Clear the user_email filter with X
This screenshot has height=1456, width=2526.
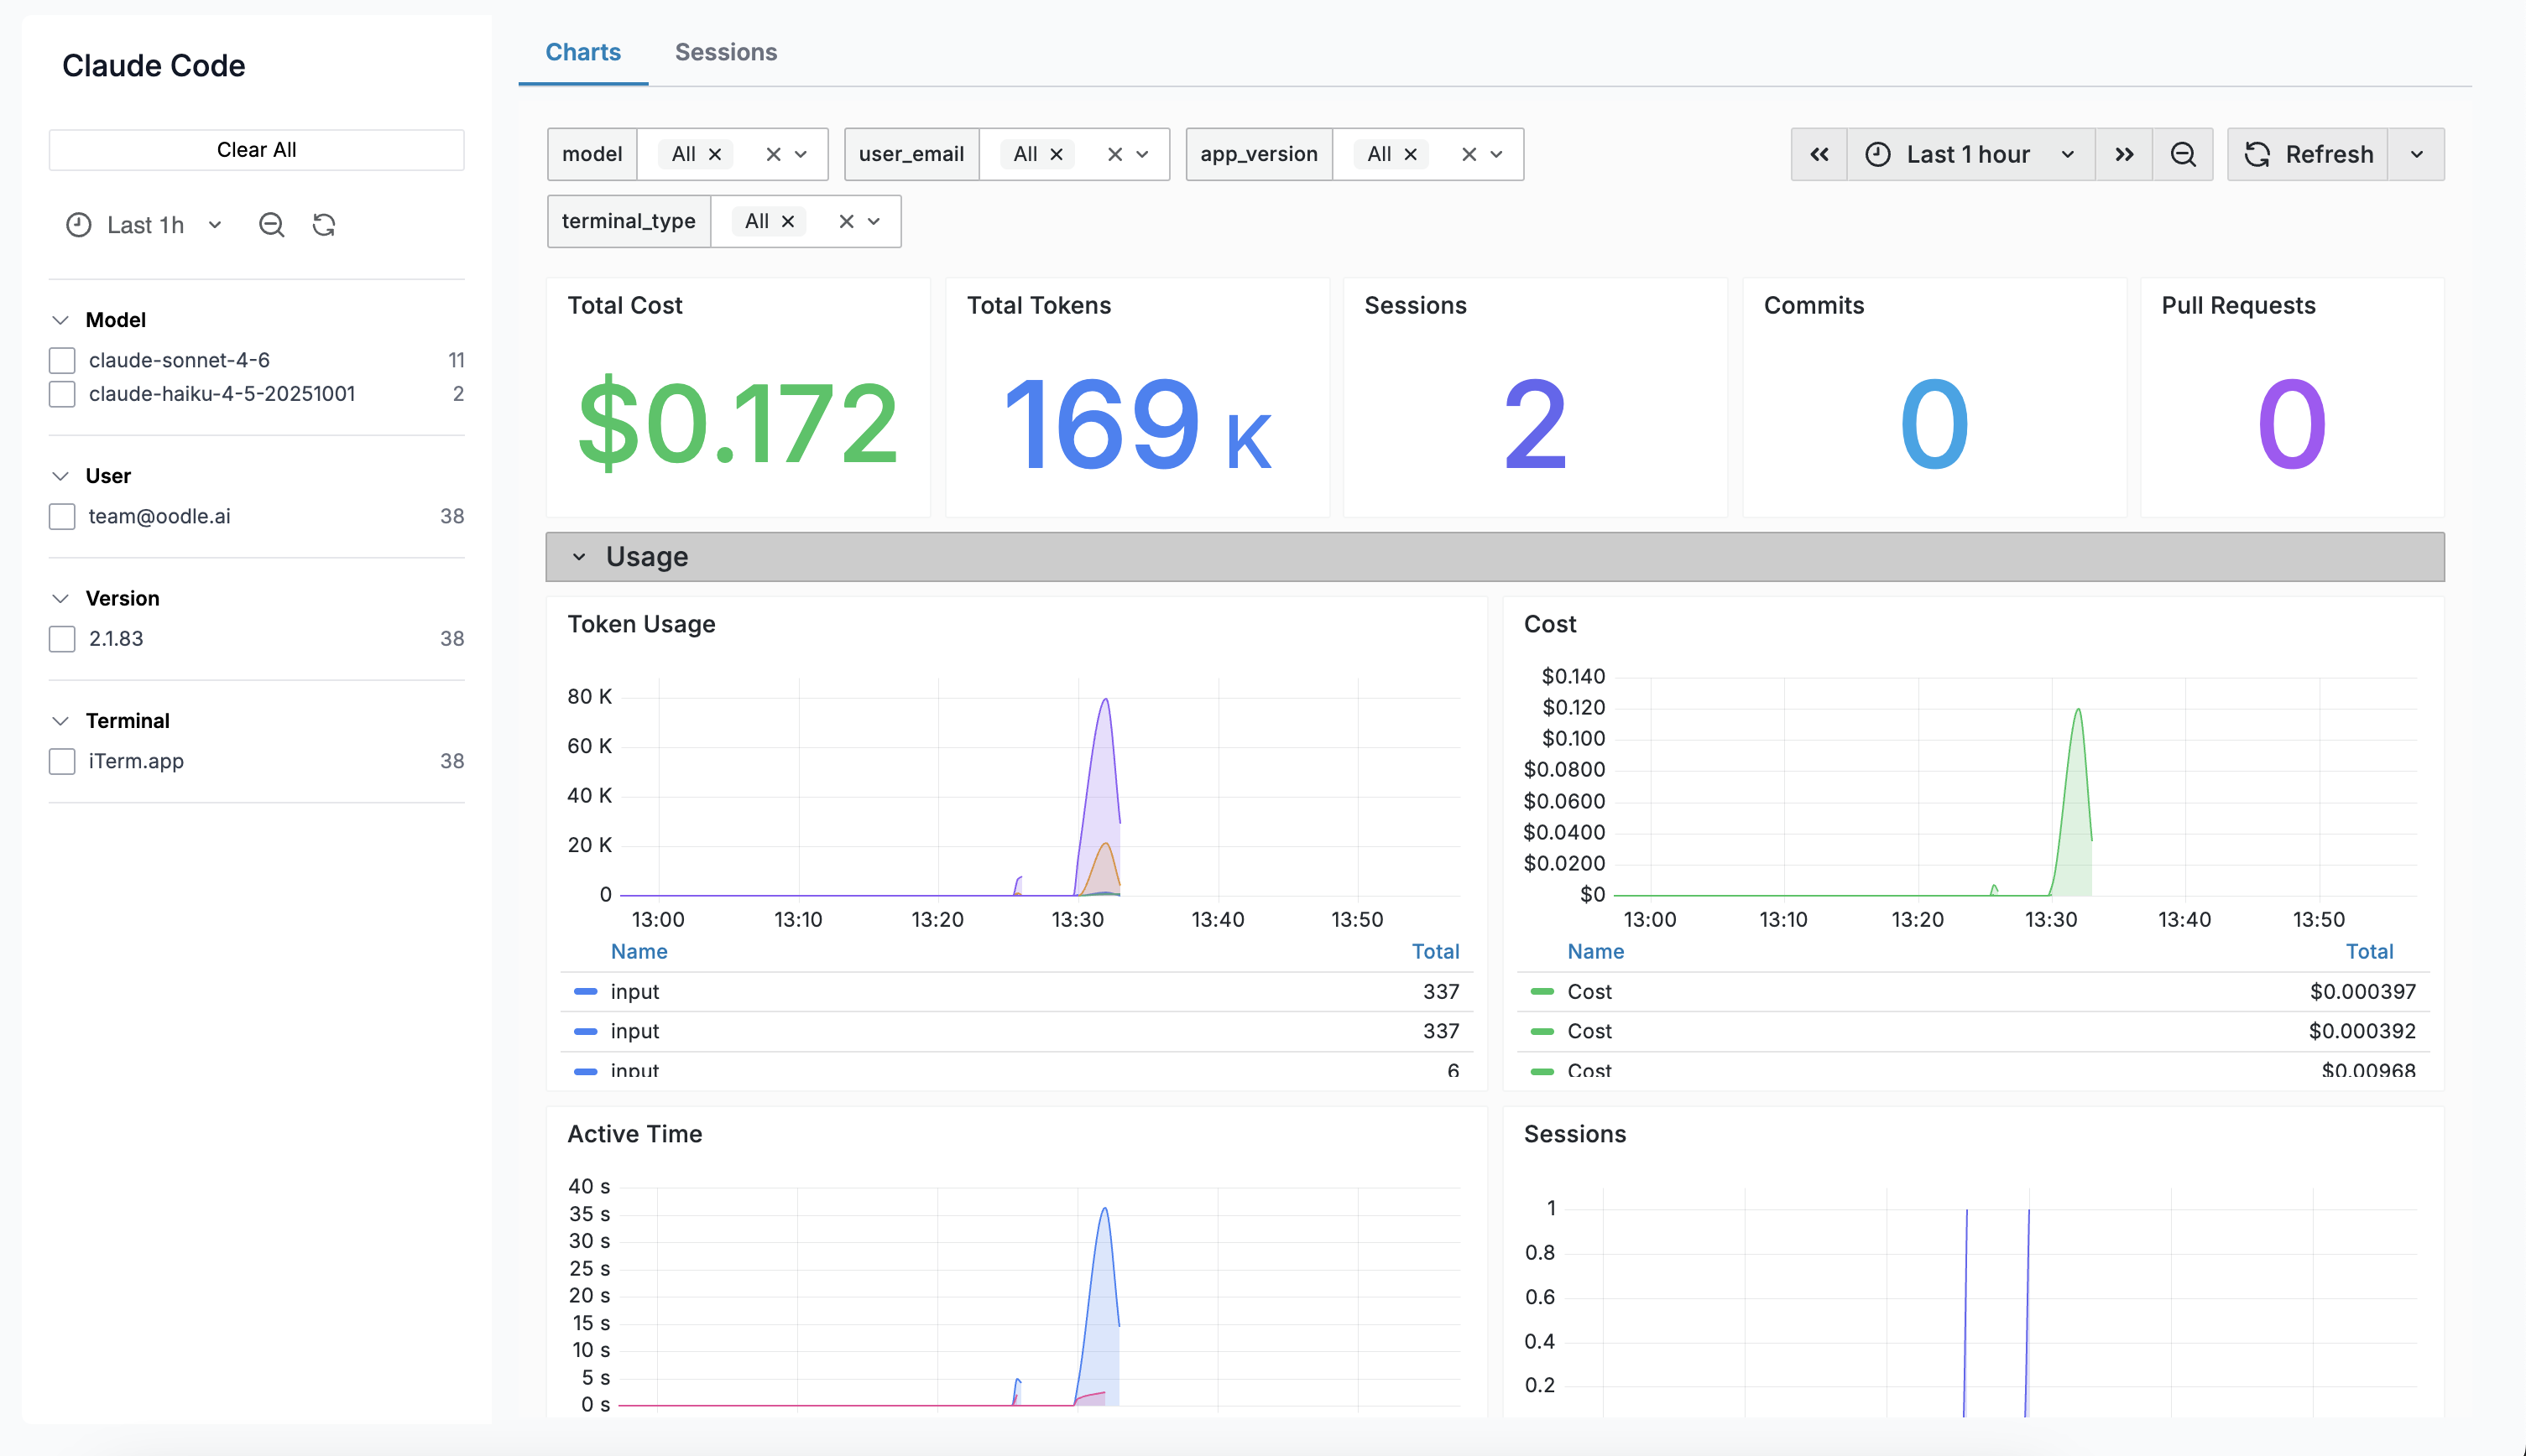tap(1114, 154)
